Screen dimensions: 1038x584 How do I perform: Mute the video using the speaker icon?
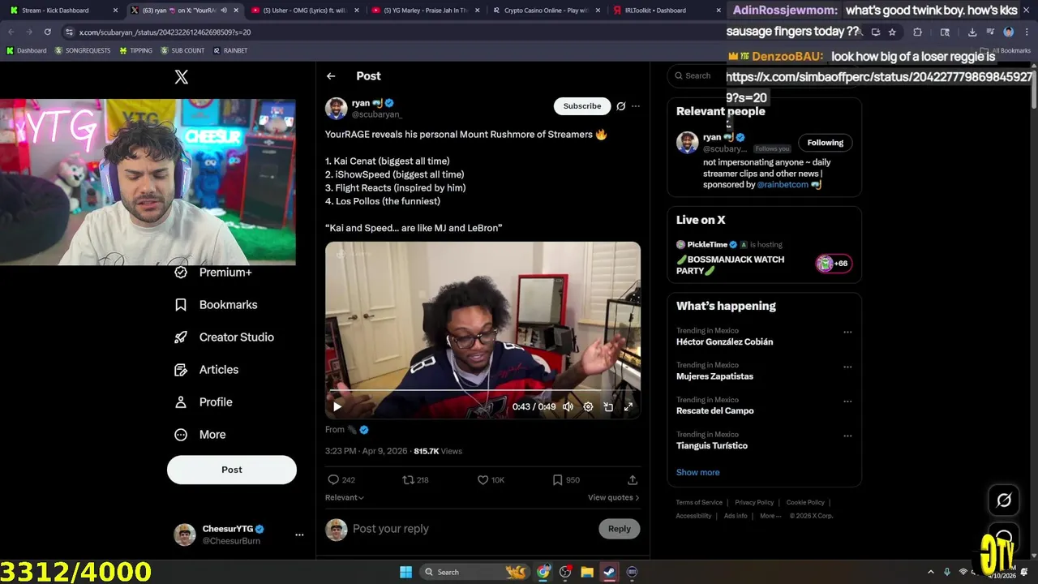[x=568, y=407]
